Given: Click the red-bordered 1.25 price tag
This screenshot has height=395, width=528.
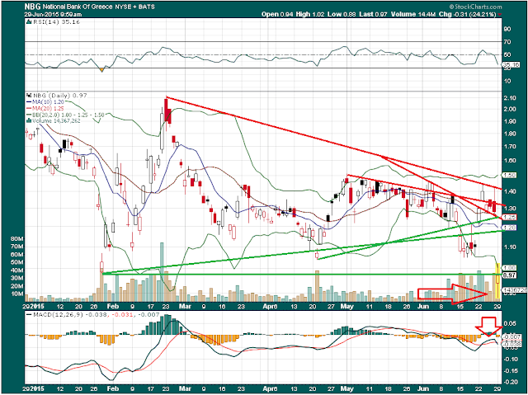Looking at the screenshot, I should [x=510, y=218].
